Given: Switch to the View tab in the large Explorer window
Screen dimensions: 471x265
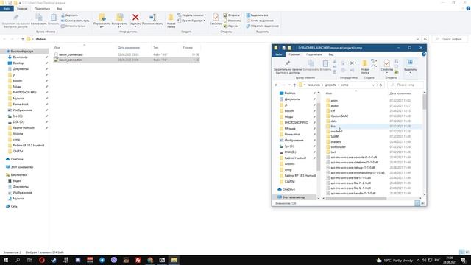Looking at the screenshot, I should 59,9.
